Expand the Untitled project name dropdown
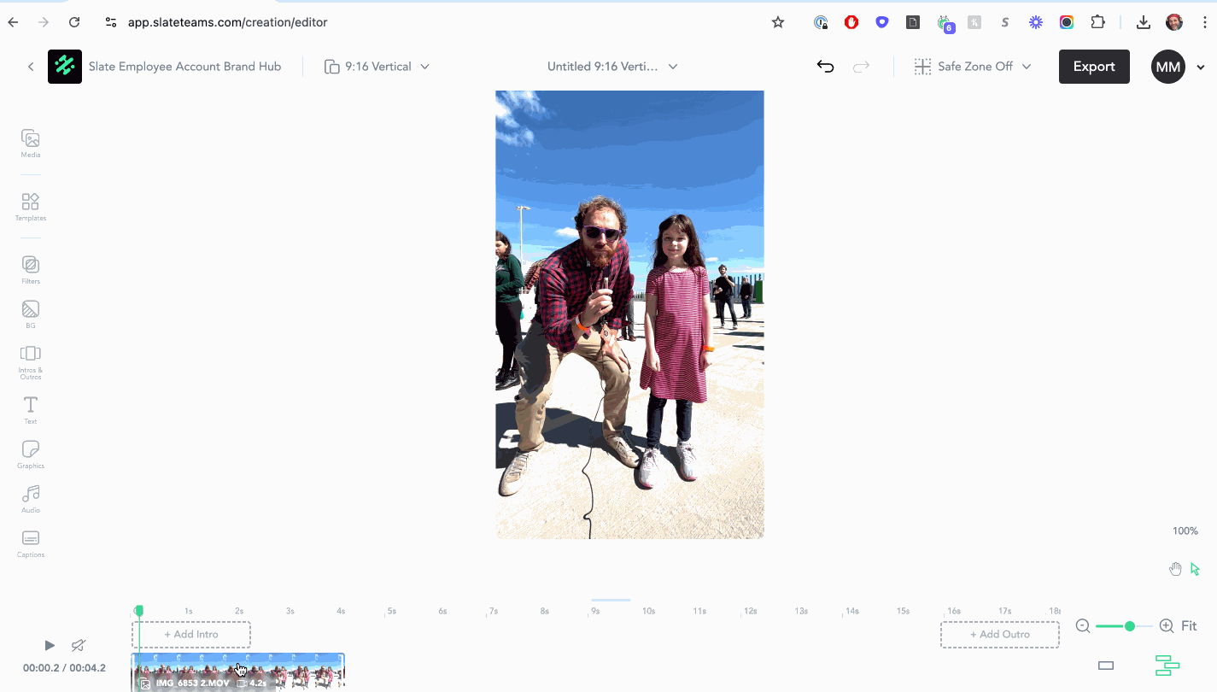 [612, 67]
